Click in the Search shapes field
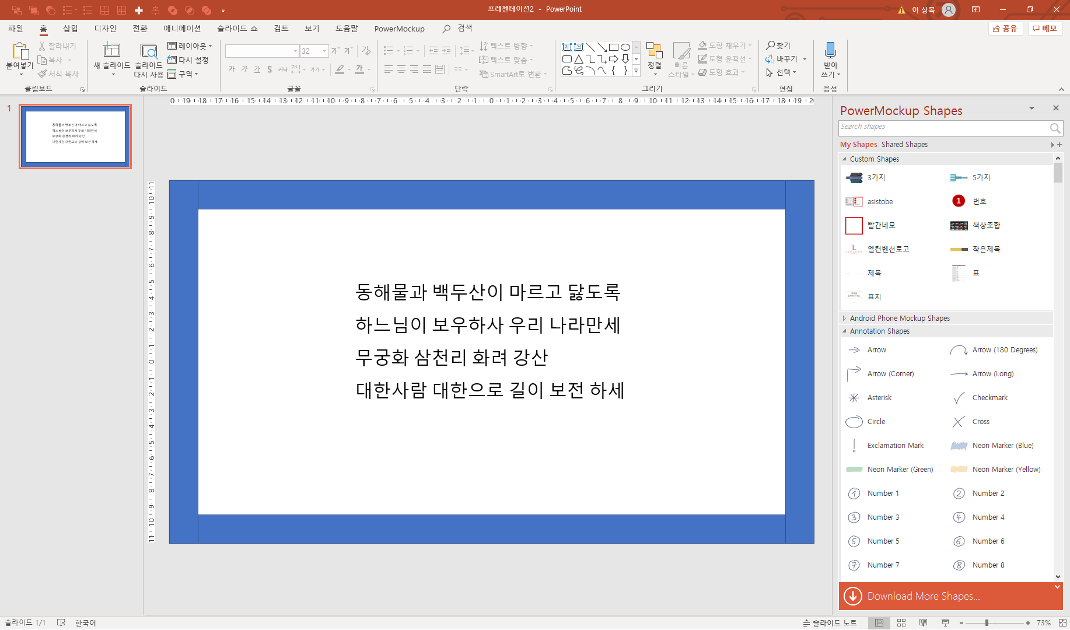 pyautogui.click(x=943, y=128)
